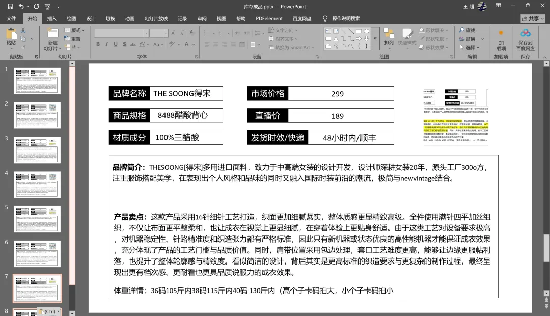550x316 pixels.
Task: Click the Paste clipboard icon
Action: coord(11,34)
